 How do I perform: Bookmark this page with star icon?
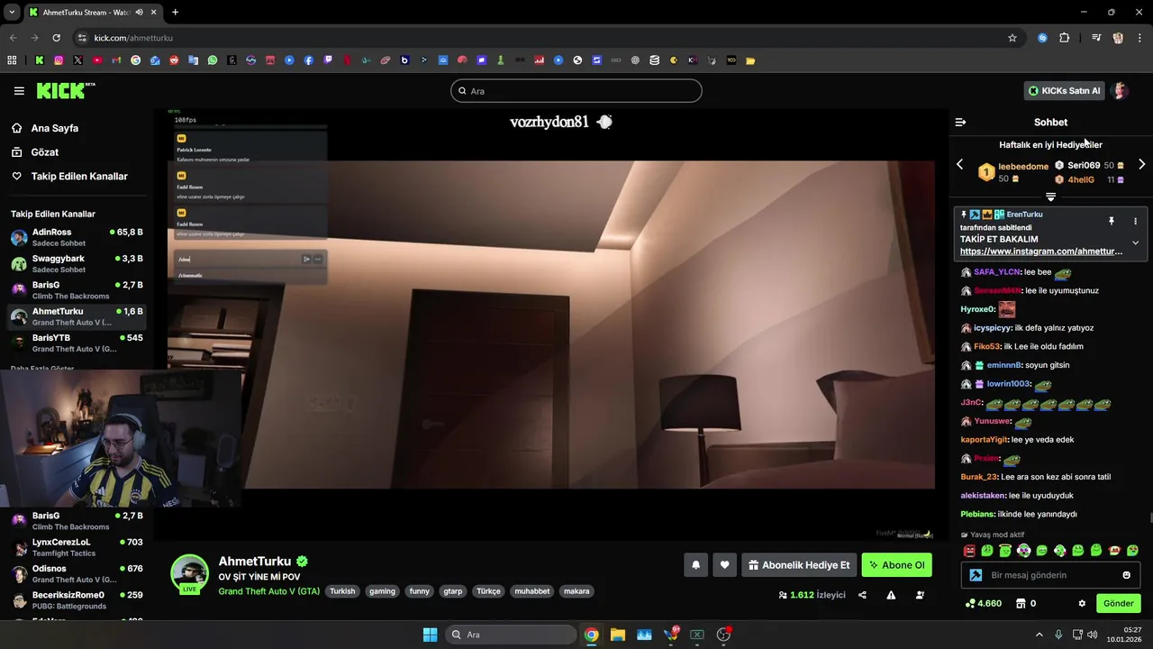(1012, 38)
